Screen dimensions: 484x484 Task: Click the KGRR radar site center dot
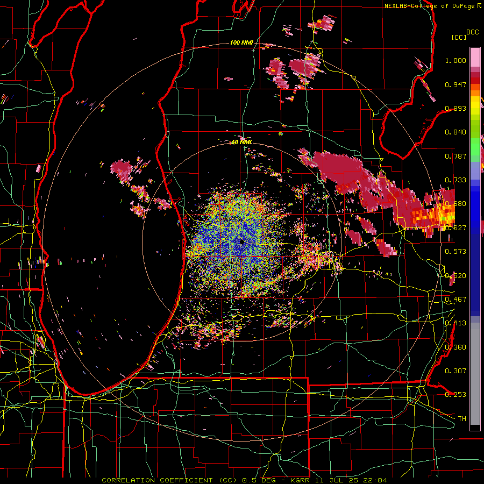click(241, 242)
